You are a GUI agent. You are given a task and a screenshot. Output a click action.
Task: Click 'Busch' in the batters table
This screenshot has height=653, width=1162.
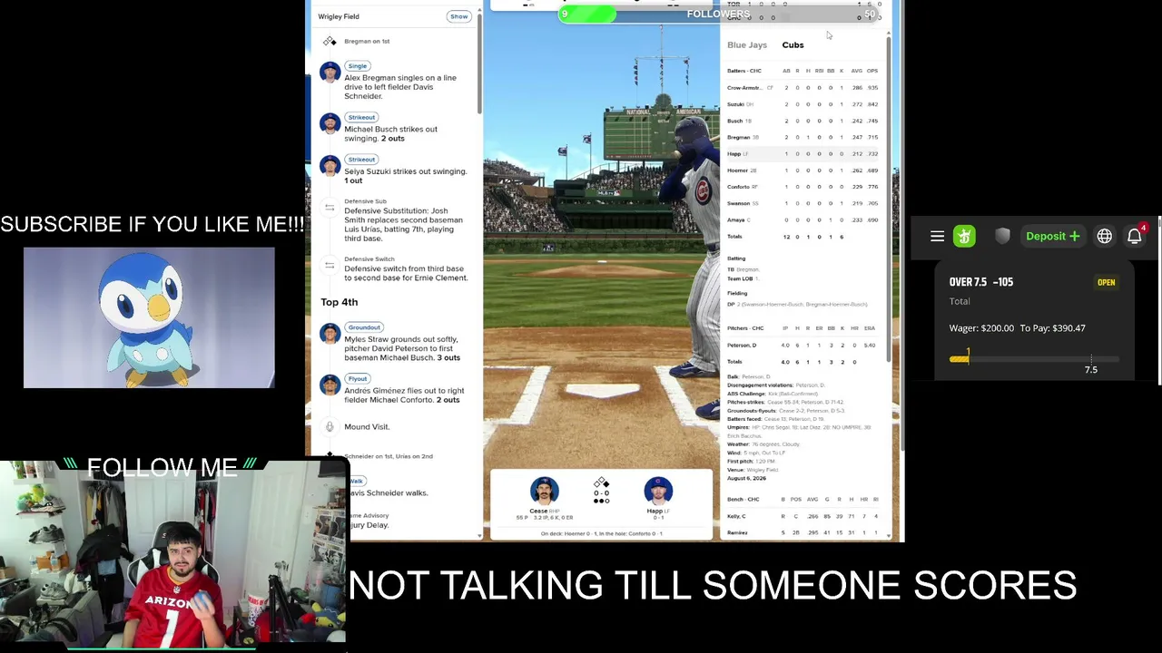(735, 121)
